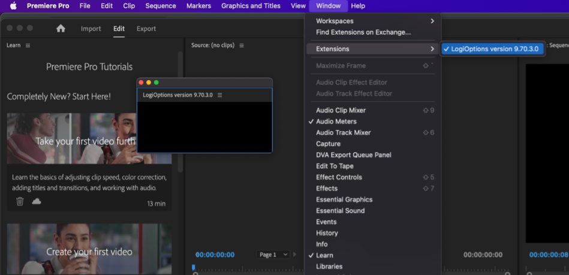Open the Source panel hamburger menu
The image size is (569, 275).
242,46
